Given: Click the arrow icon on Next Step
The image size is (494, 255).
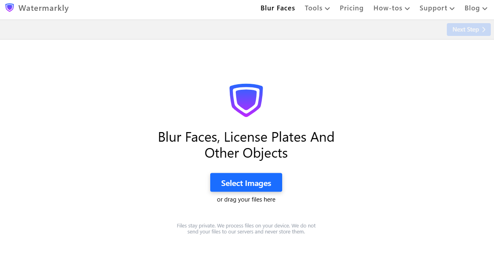Looking at the screenshot, I should [484, 30].
